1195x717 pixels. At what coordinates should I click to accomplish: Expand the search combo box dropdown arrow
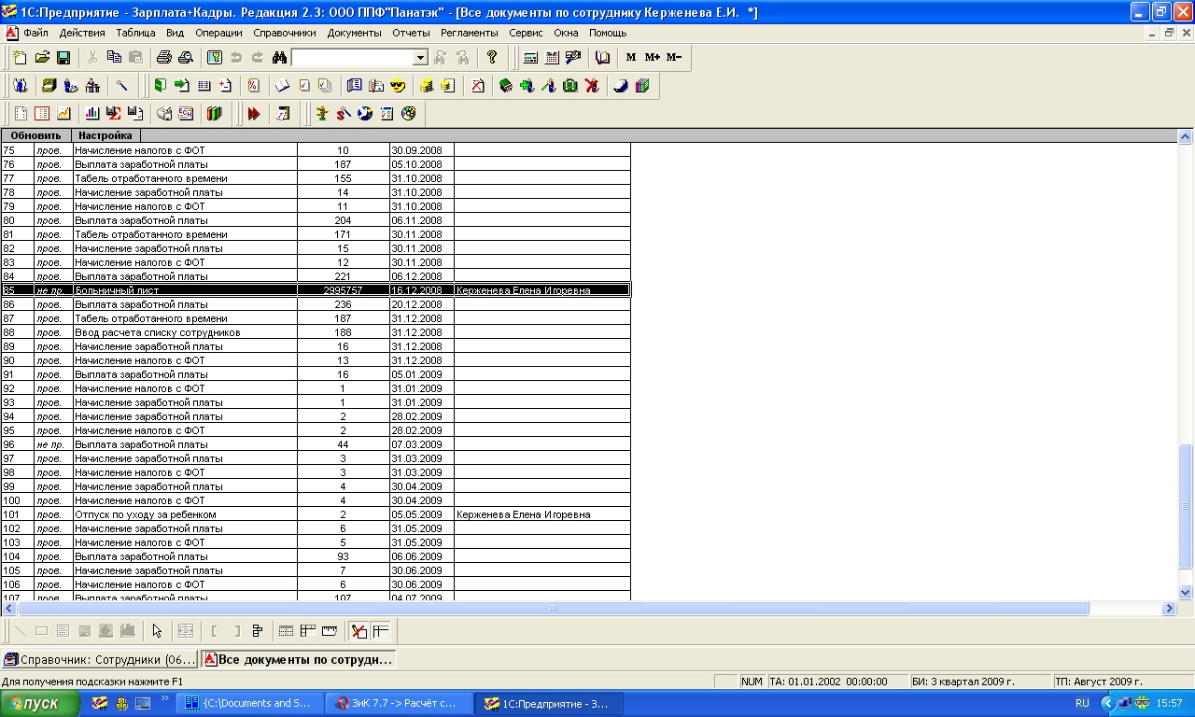420,58
